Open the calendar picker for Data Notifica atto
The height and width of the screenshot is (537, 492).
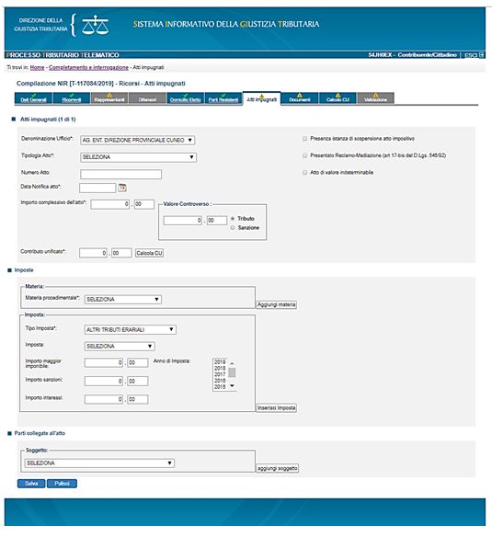point(122,188)
